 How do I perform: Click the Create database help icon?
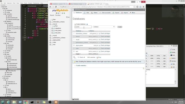coord(87,24)
